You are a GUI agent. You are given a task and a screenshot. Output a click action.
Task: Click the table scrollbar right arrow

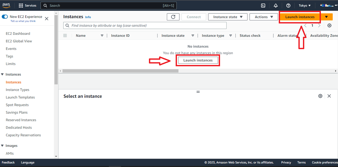(336, 71)
